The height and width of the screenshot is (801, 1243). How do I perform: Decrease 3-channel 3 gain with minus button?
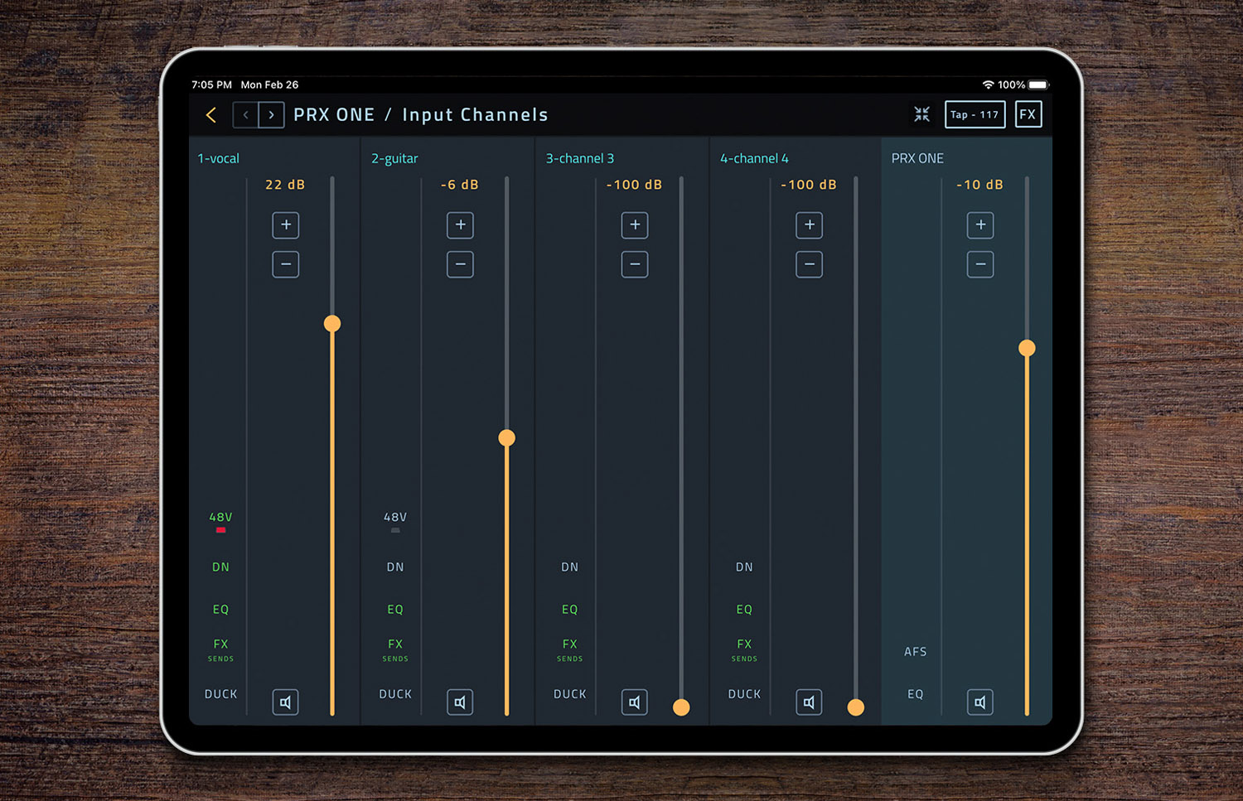pos(635,264)
